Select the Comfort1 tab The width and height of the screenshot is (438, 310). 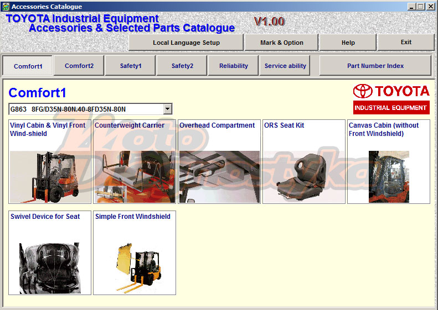pos(28,66)
